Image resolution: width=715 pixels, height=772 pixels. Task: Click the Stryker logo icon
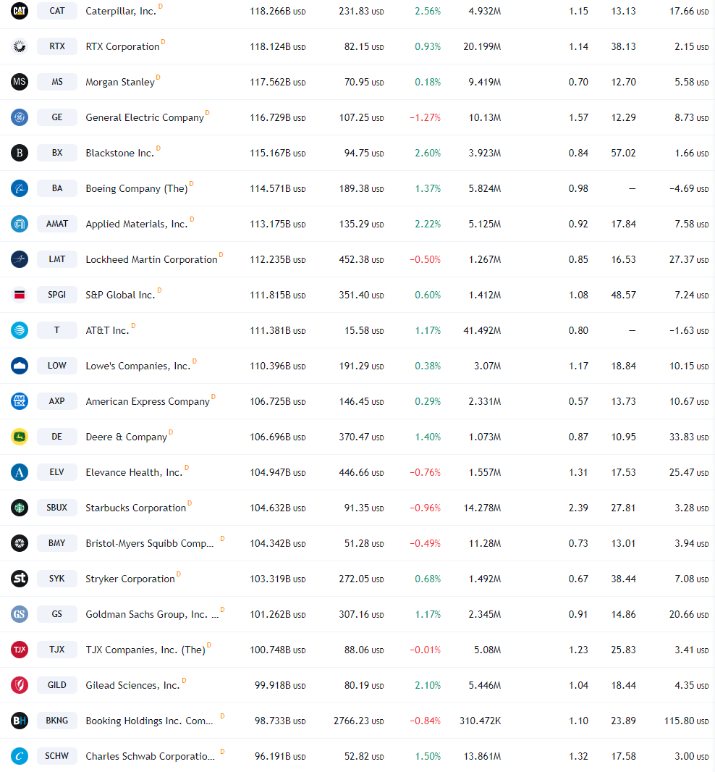20,579
